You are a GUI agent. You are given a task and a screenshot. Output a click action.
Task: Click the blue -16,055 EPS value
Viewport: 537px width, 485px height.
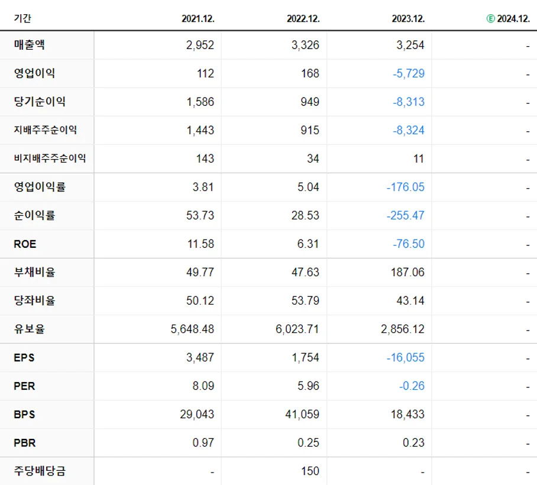coord(405,357)
